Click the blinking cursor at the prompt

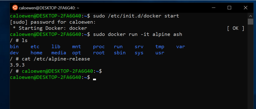pos(94,79)
